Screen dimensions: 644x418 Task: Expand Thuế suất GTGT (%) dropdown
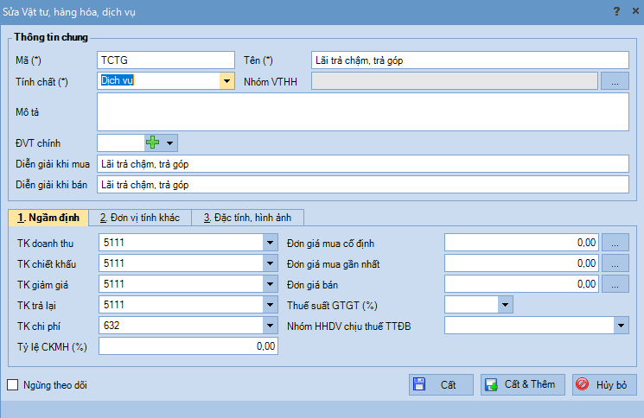click(505, 304)
